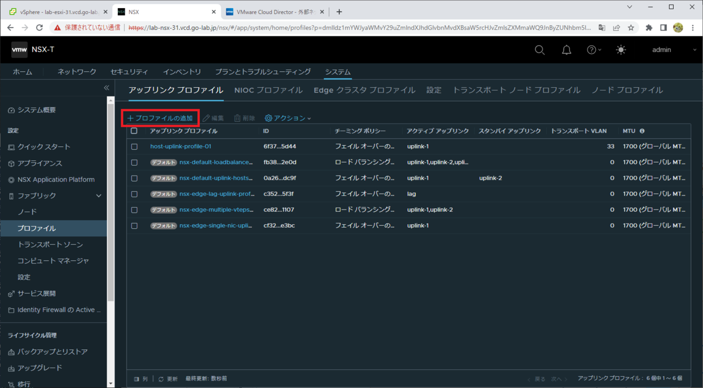Viewport: 703px width, 388px height.
Task: Click the 編集 button in toolbar
Action: 213,118
